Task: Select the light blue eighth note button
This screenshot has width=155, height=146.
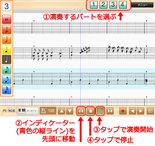Action: click(7, 79)
